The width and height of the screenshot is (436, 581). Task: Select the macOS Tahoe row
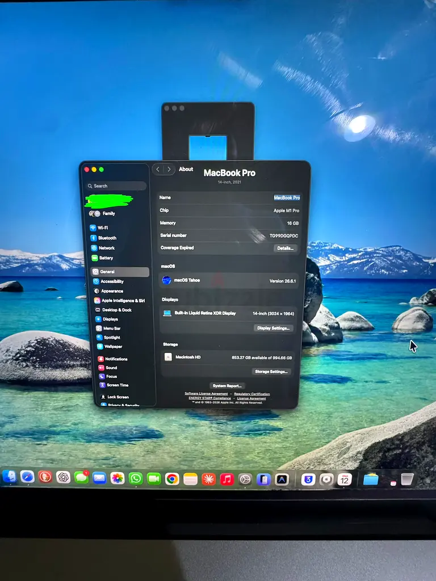tap(229, 280)
